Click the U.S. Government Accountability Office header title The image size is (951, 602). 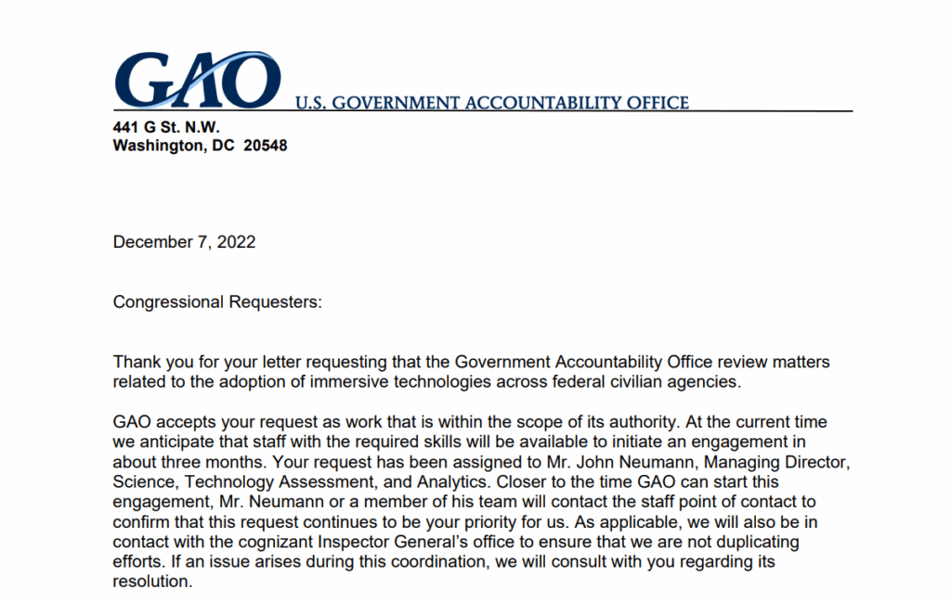coord(492,103)
